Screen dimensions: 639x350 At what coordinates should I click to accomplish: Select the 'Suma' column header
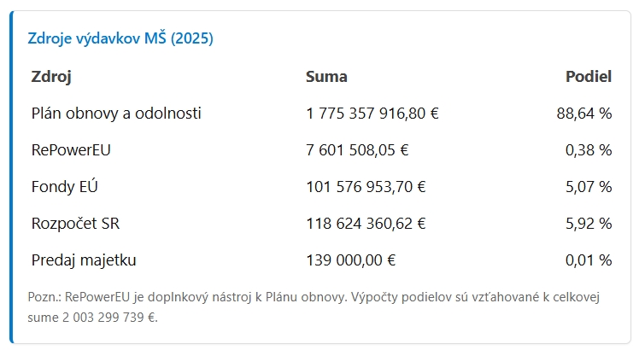(x=326, y=76)
